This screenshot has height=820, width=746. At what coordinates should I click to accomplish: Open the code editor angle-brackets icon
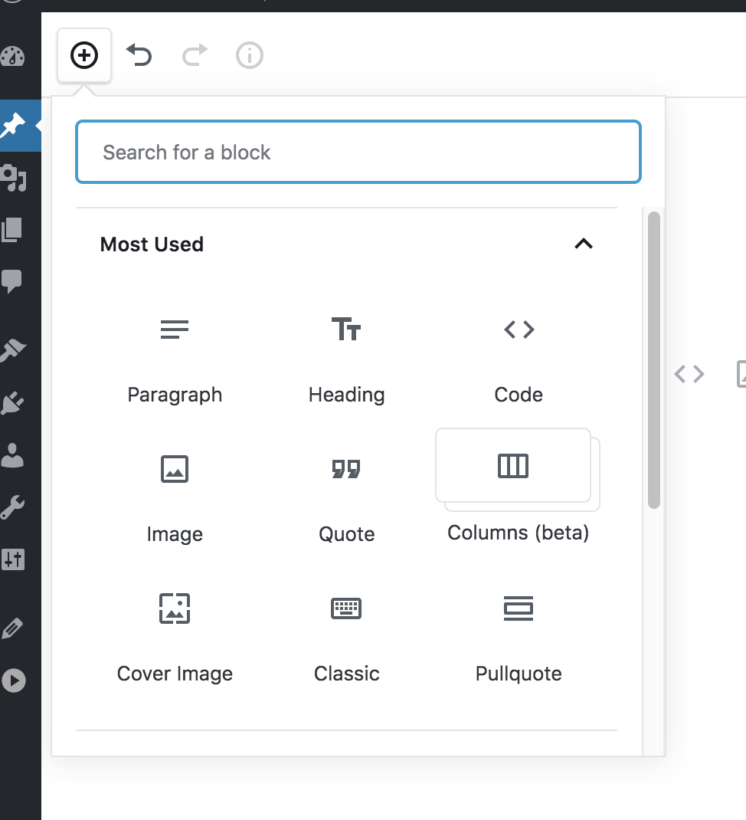689,374
